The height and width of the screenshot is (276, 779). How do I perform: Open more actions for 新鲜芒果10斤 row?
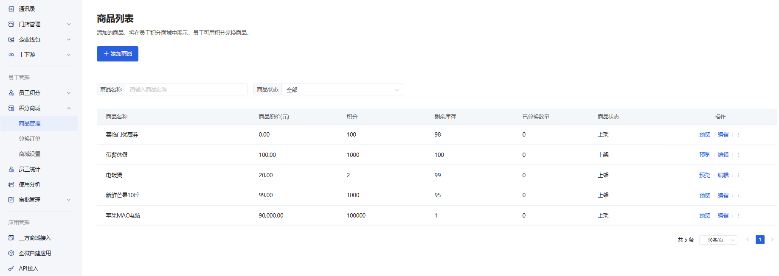[739, 195]
